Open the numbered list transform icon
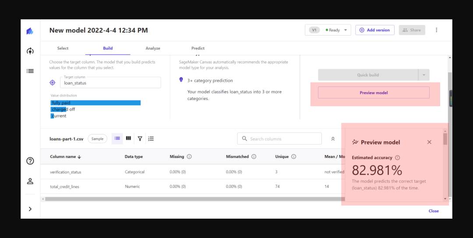This screenshot has height=238, width=473. [151, 139]
